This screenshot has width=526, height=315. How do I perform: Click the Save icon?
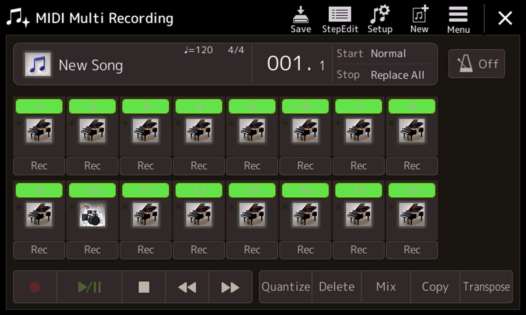[x=300, y=19]
